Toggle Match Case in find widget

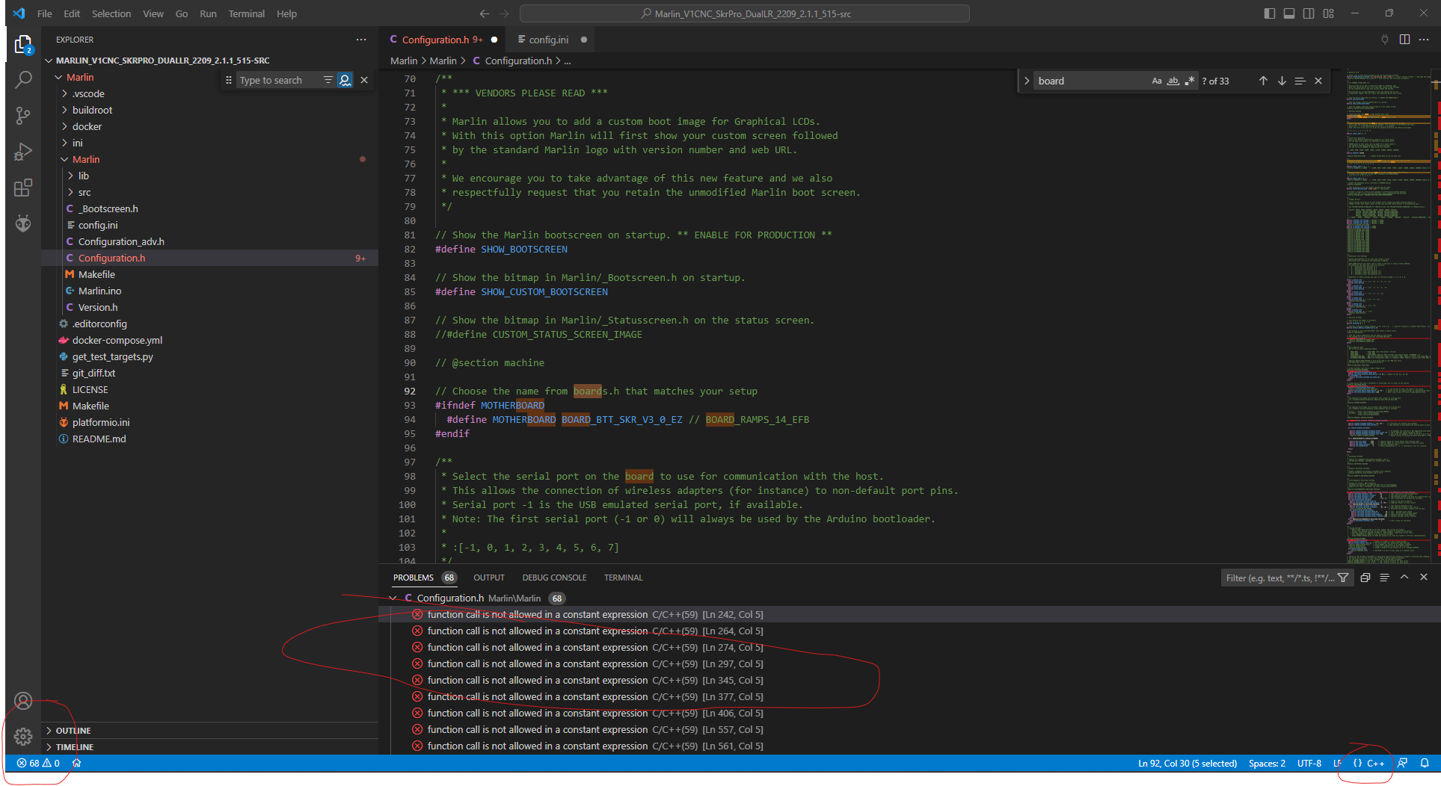pos(1156,81)
